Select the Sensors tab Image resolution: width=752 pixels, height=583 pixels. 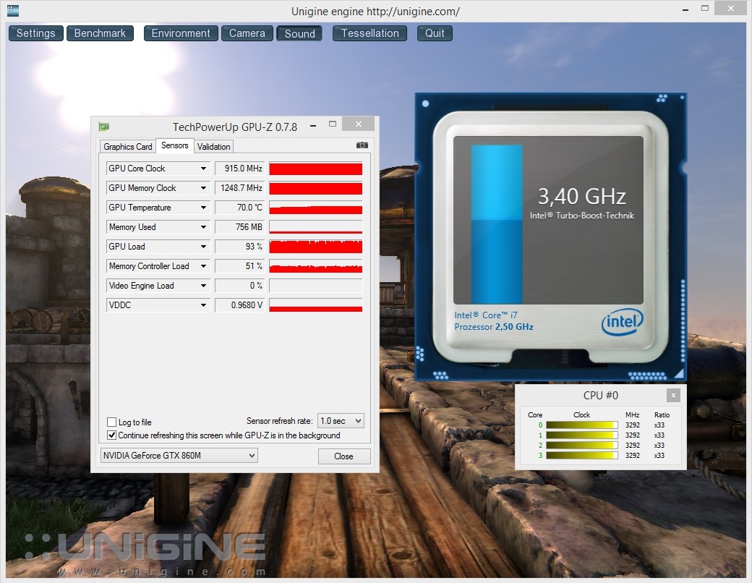[x=174, y=145]
